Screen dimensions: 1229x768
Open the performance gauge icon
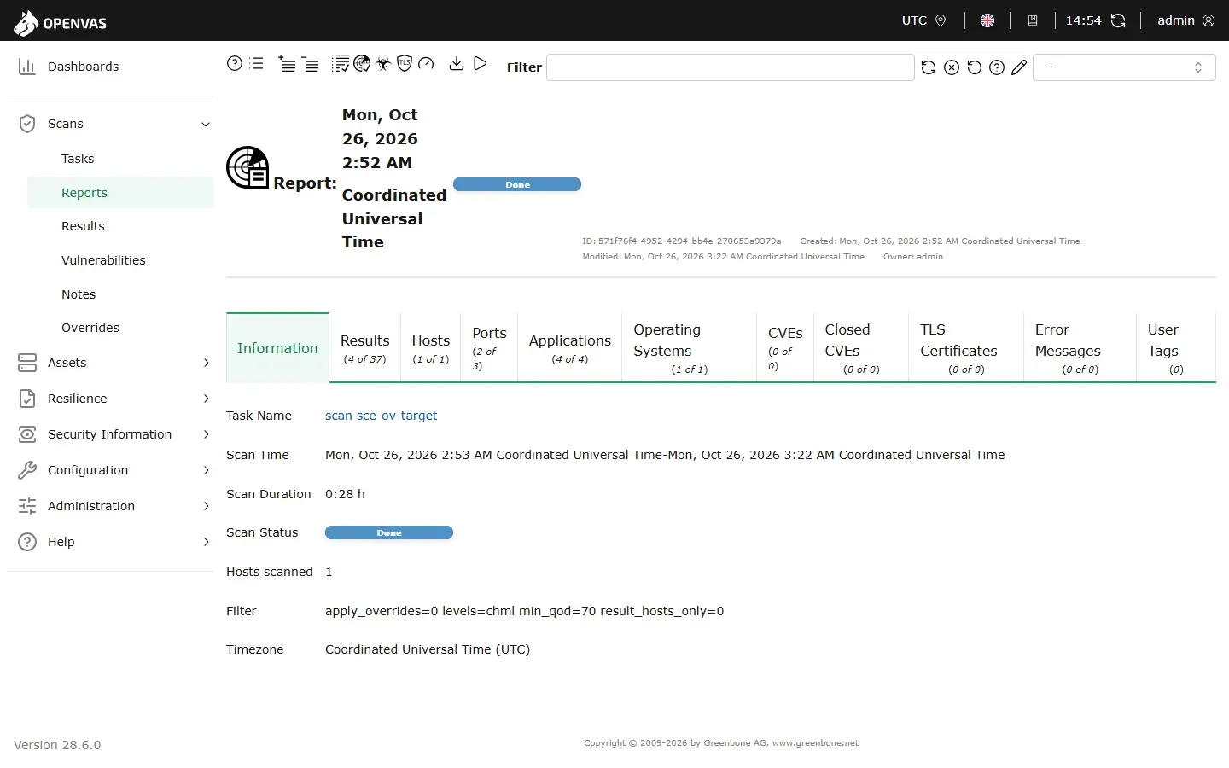(x=426, y=63)
